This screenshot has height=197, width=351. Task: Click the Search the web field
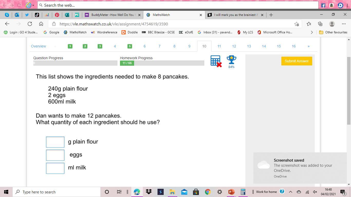[x=178, y=5]
